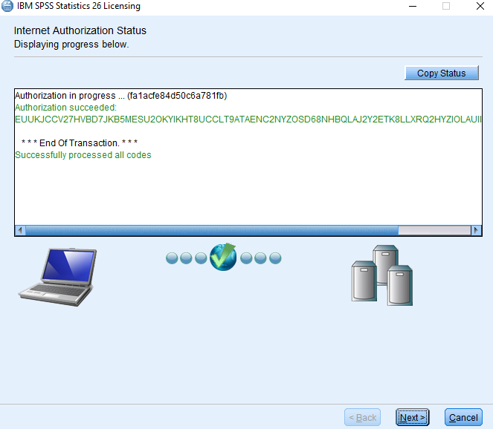Click the progress dot immediately right of globe
The width and height of the screenshot is (493, 429).
coord(246,258)
